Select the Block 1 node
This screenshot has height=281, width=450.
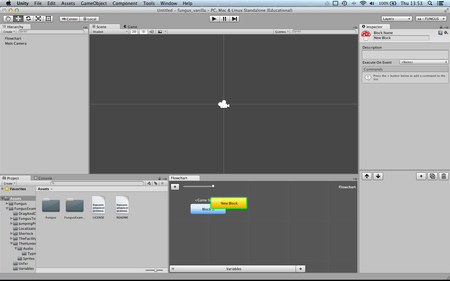point(208,209)
